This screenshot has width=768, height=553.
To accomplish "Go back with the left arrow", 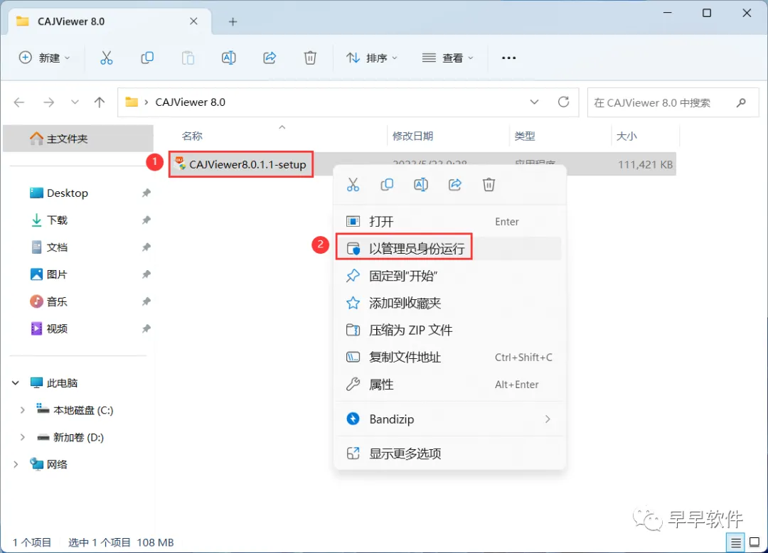I will 19,102.
